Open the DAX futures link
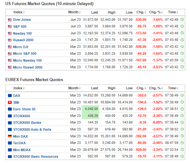 (x=17, y=95)
